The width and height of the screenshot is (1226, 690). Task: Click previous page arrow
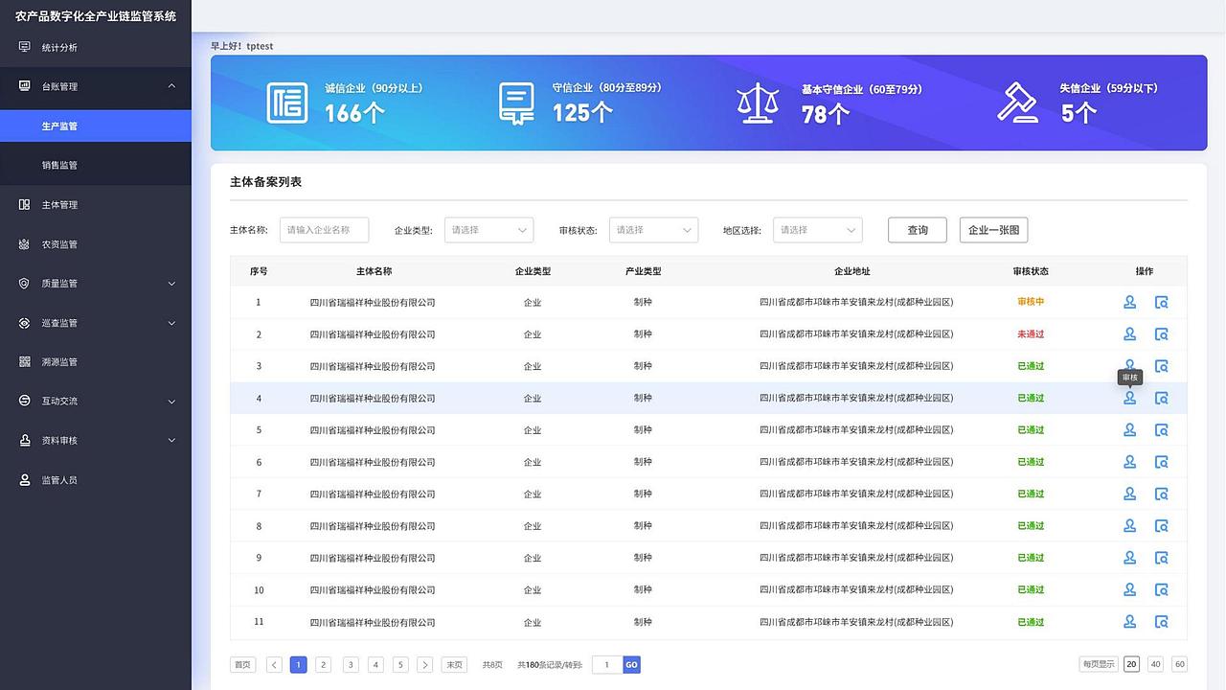click(x=274, y=665)
